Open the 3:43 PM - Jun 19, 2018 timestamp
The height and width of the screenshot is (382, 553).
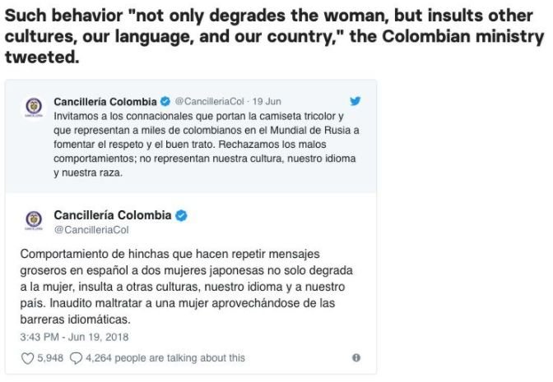click(x=74, y=337)
